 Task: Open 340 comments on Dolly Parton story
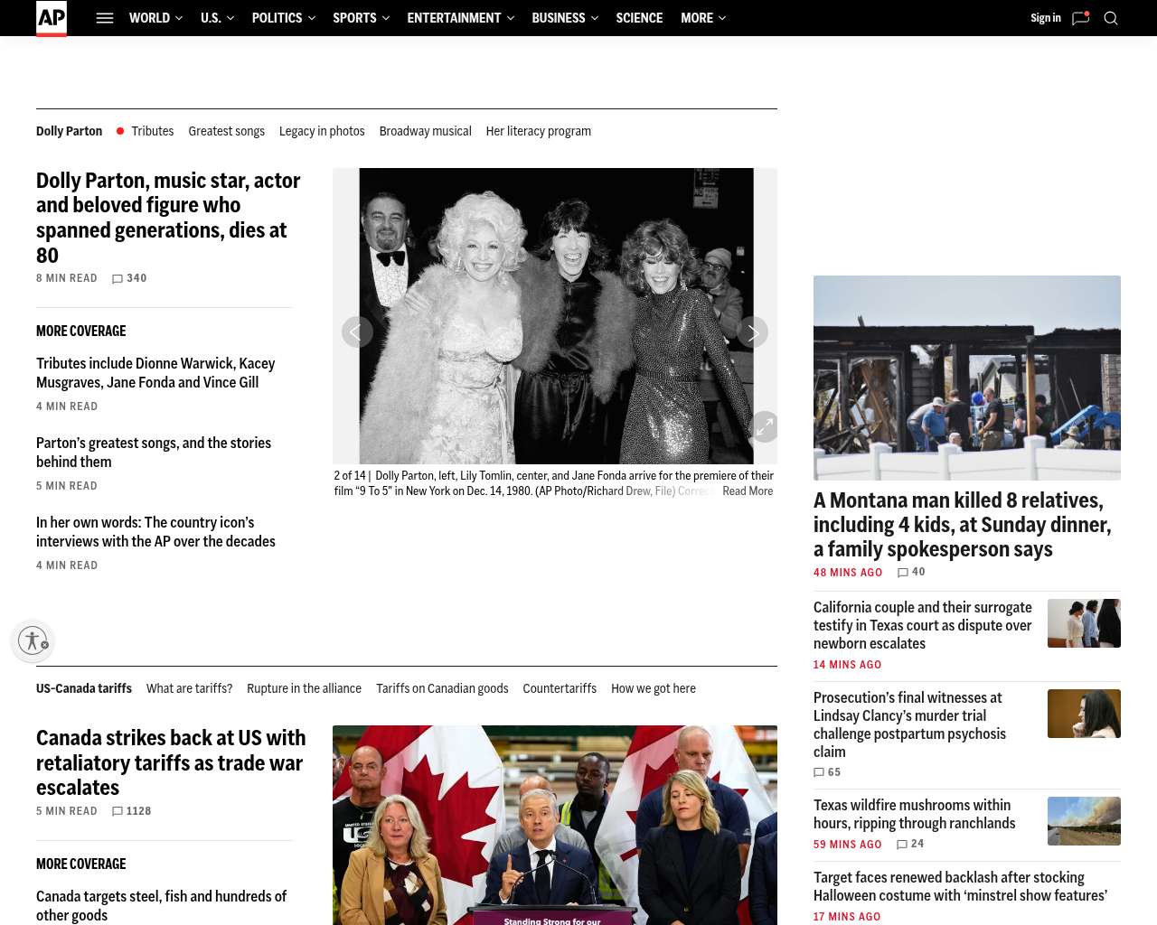129,278
